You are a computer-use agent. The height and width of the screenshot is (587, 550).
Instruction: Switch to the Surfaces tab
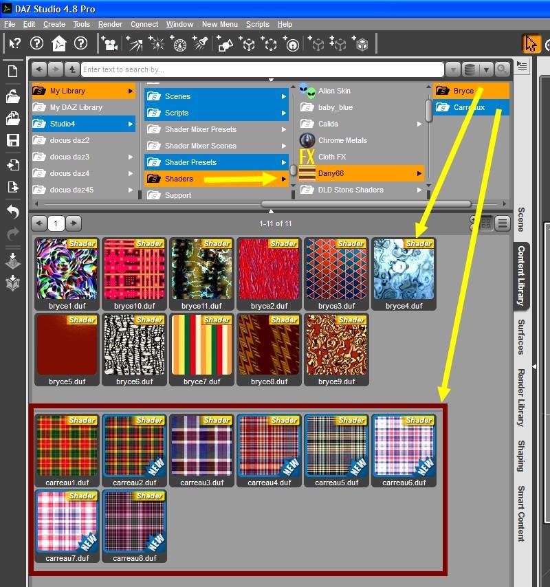521,337
